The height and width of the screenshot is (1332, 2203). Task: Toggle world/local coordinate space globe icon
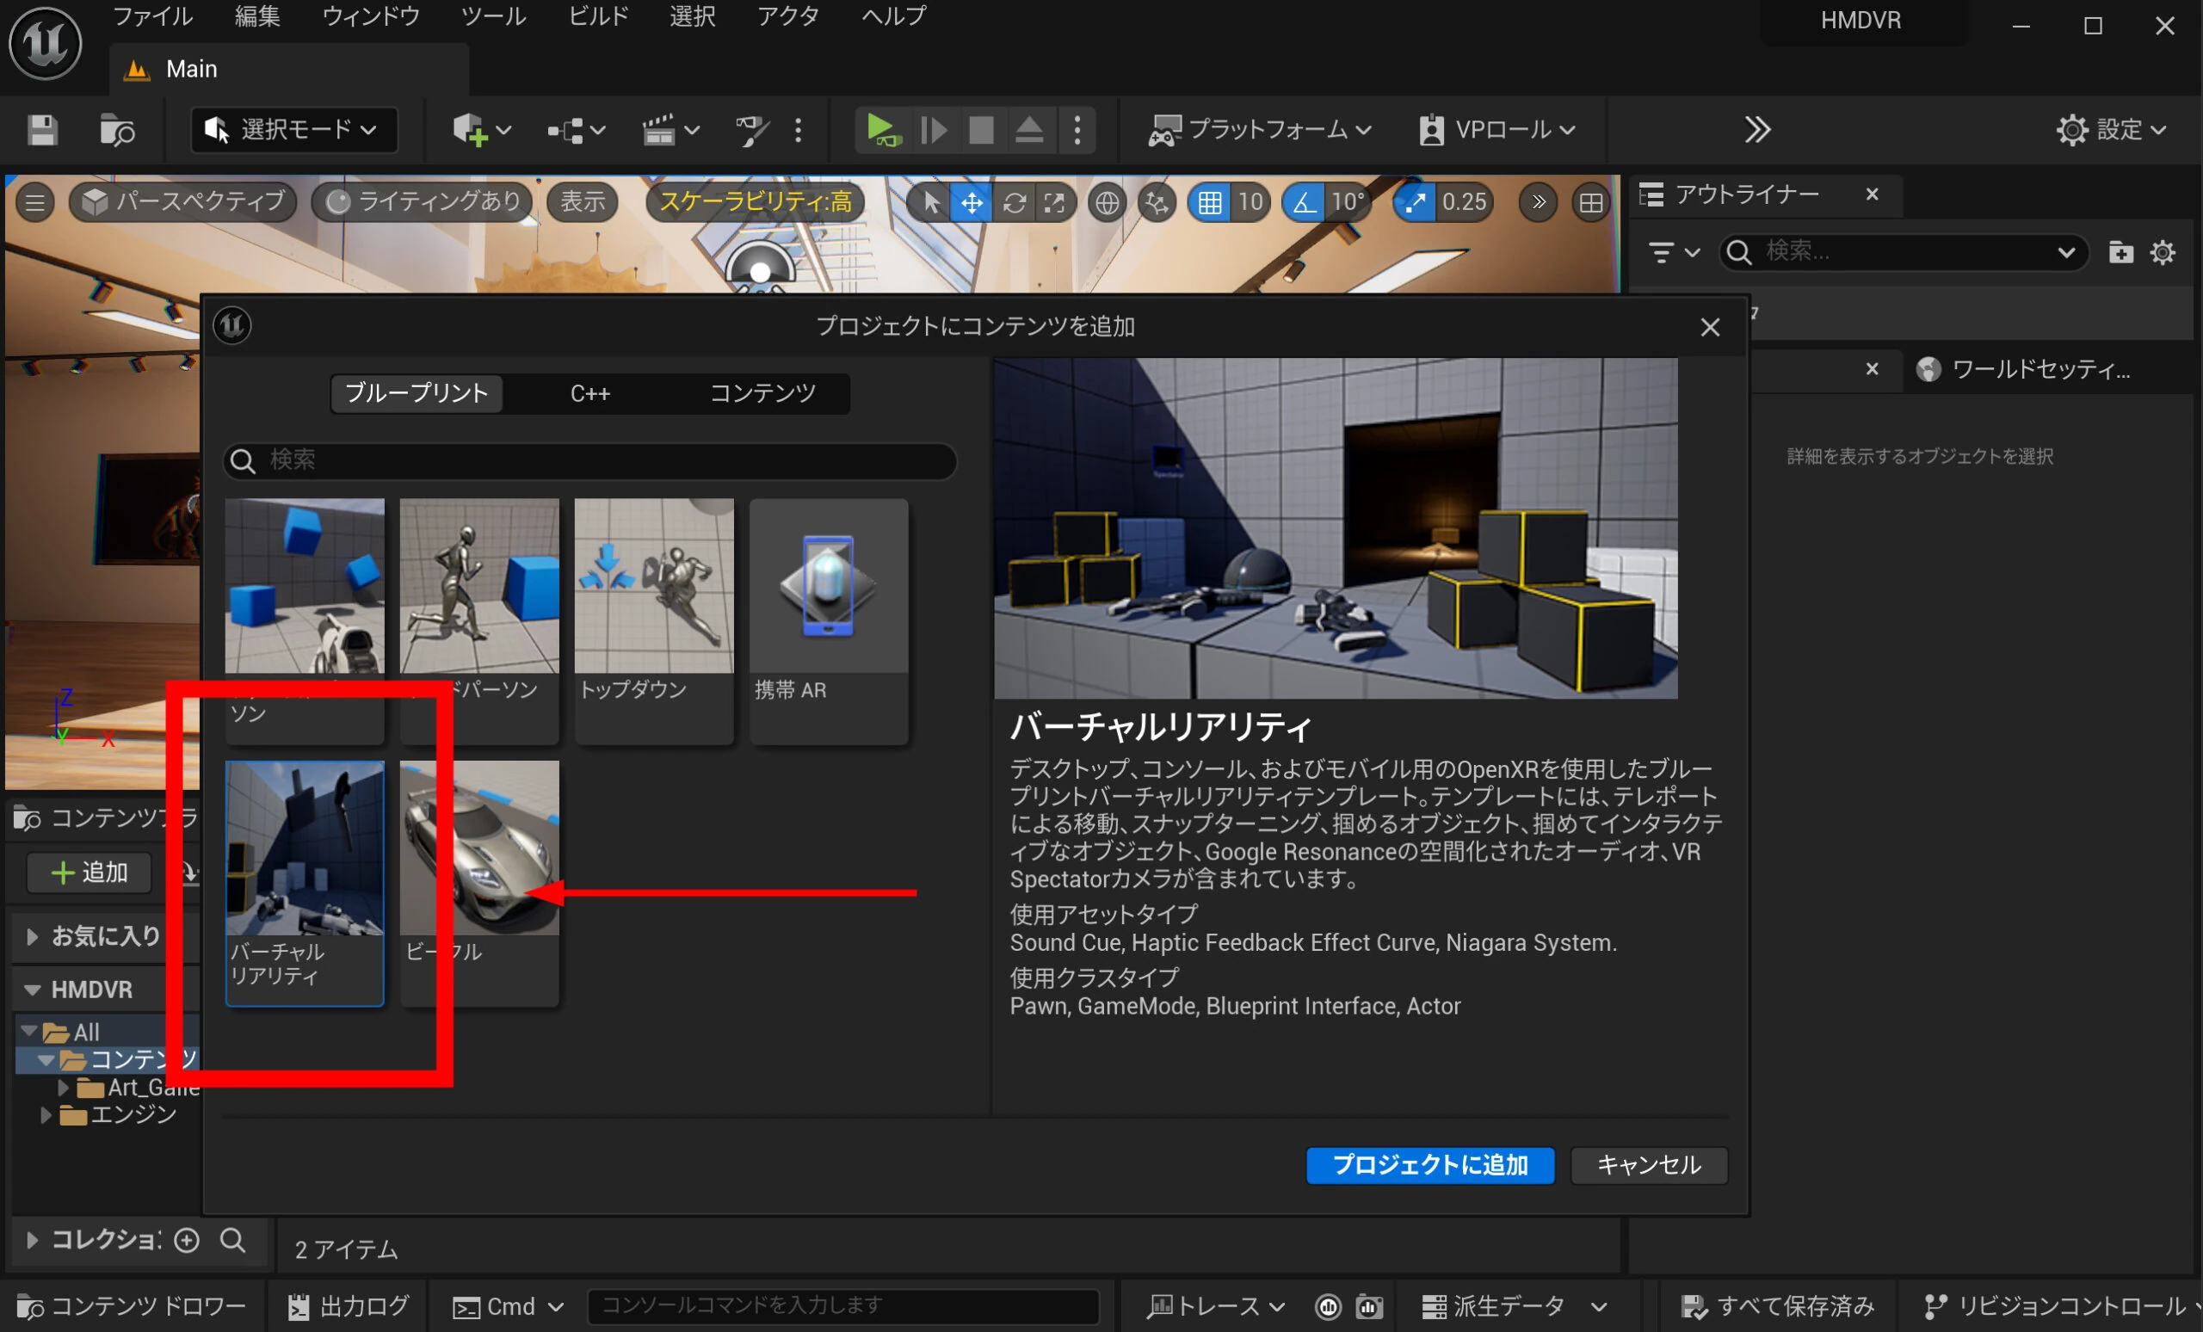point(1107,203)
